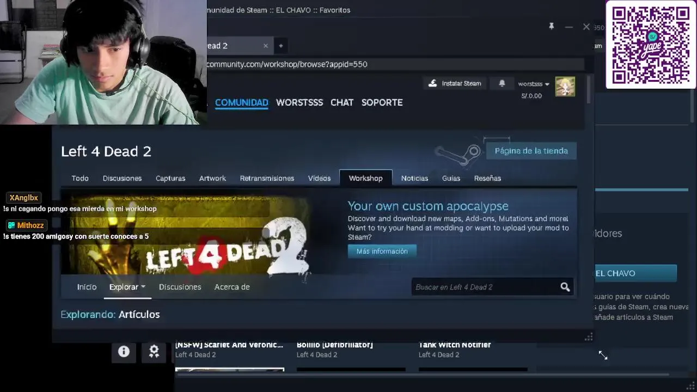Click the search magnifier icon
This screenshot has height=392, width=697.
[x=565, y=287]
